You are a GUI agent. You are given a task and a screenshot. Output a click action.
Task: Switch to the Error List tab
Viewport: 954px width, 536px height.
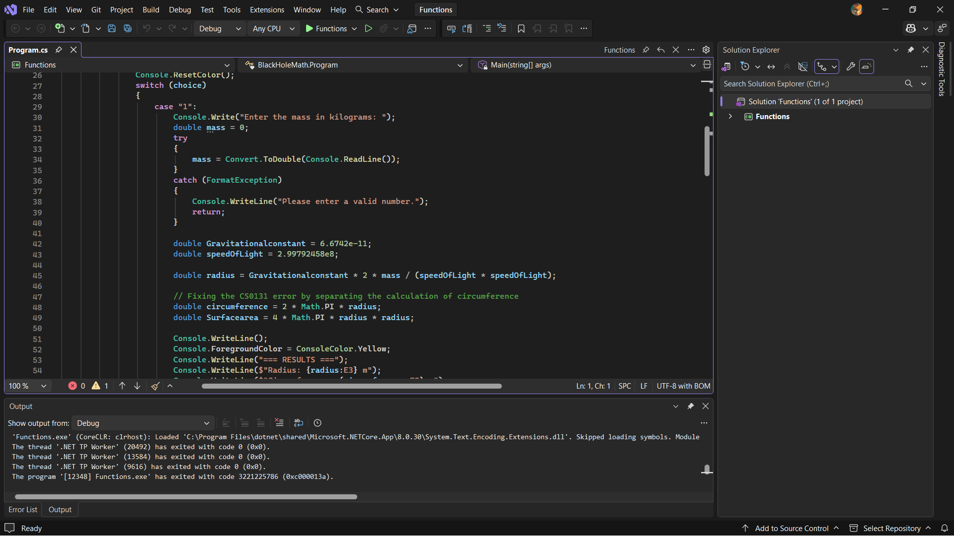click(x=23, y=509)
